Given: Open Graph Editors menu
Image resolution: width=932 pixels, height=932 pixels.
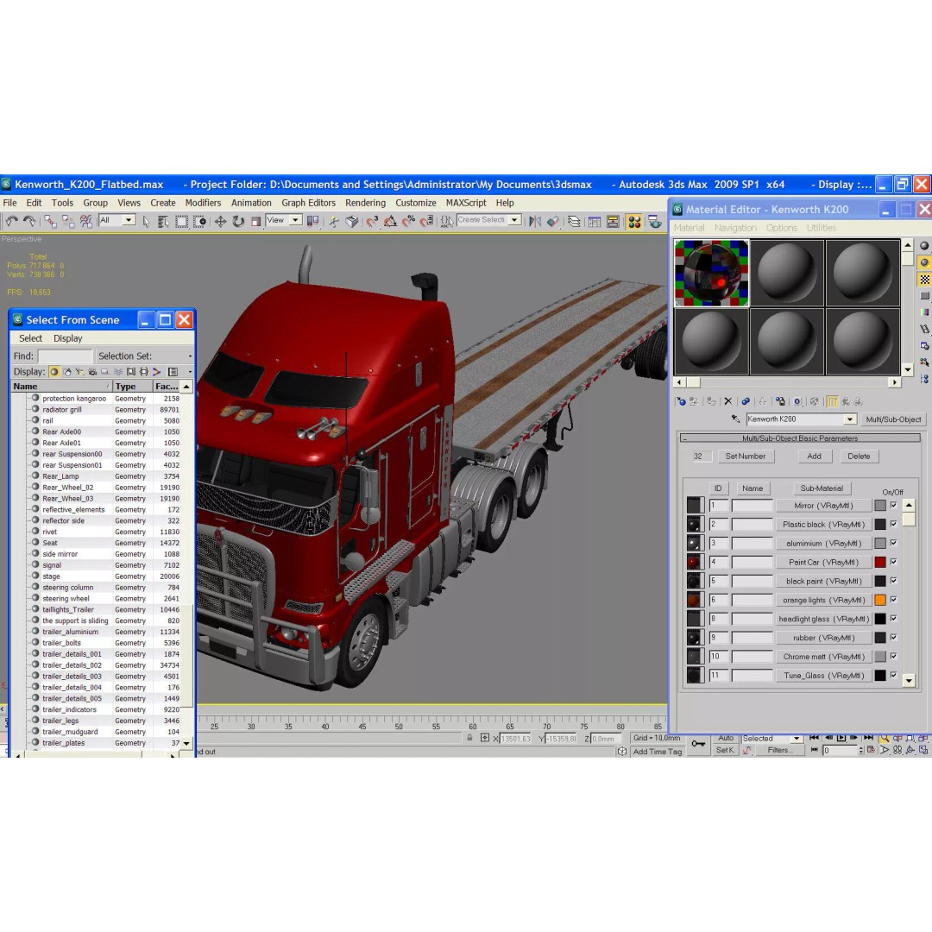Looking at the screenshot, I should click(308, 203).
